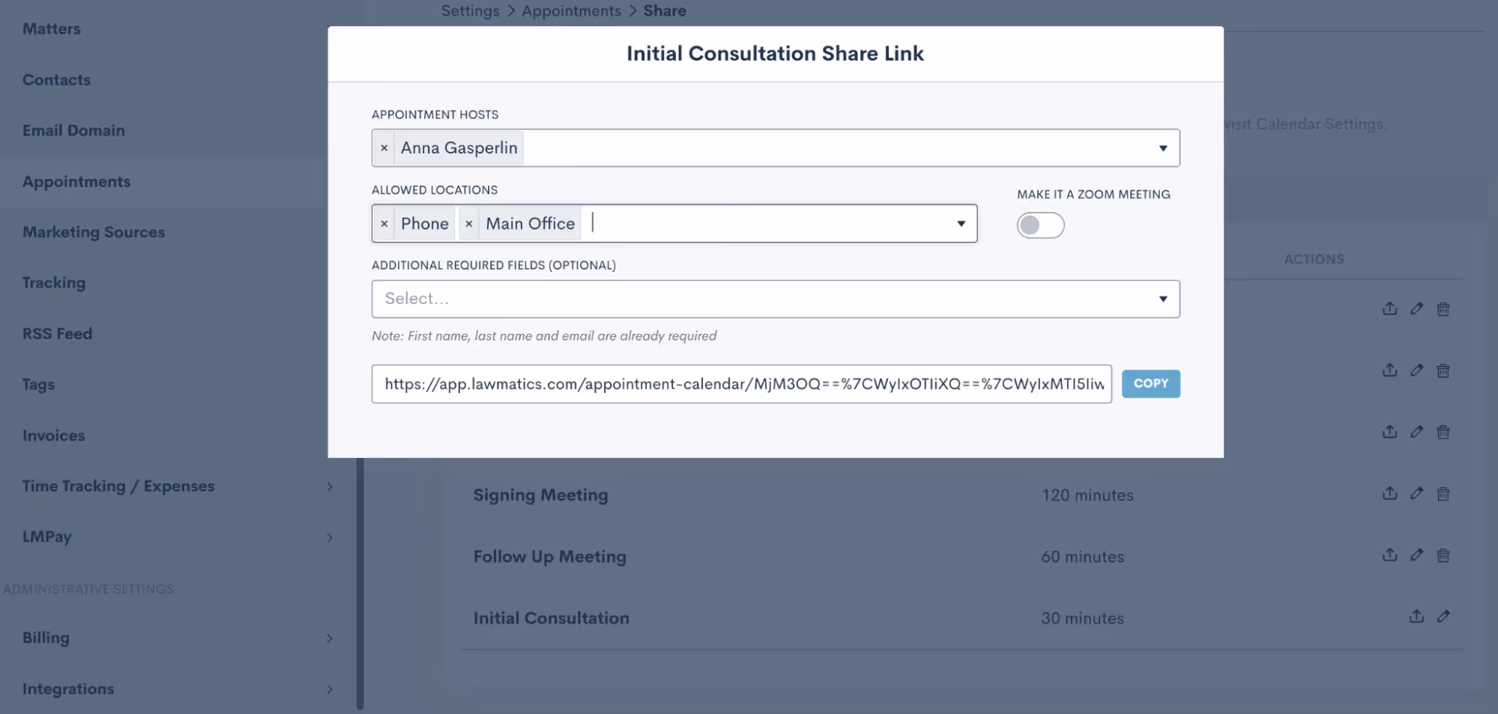
Task: Click edit pencil in first actions row
Action: coord(1416,308)
